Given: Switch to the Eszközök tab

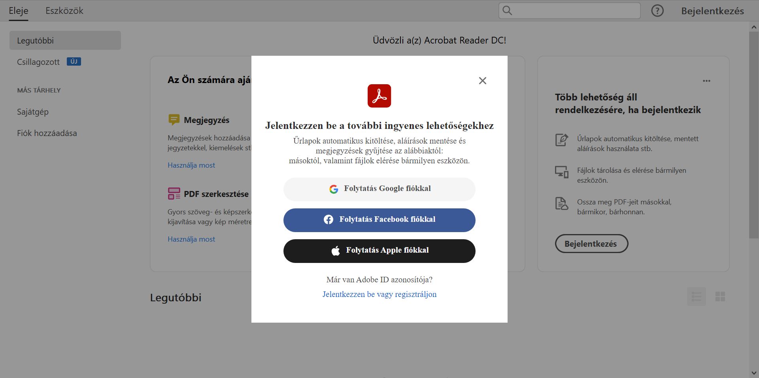Looking at the screenshot, I should [64, 11].
